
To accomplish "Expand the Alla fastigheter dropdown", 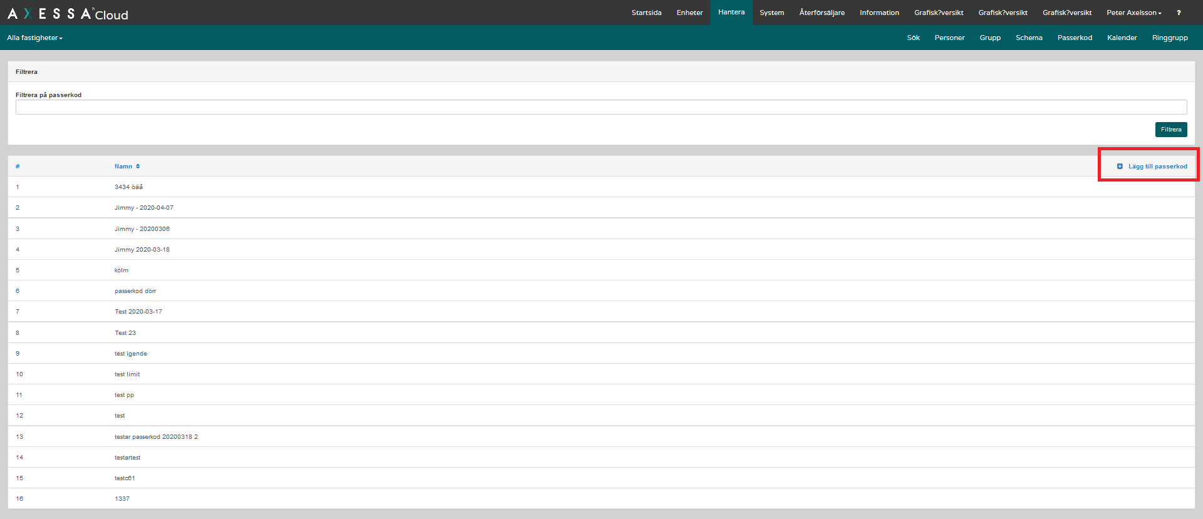I will click(x=35, y=38).
